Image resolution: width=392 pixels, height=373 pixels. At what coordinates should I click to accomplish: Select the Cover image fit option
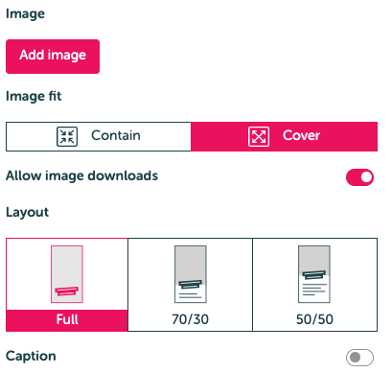tap(285, 136)
